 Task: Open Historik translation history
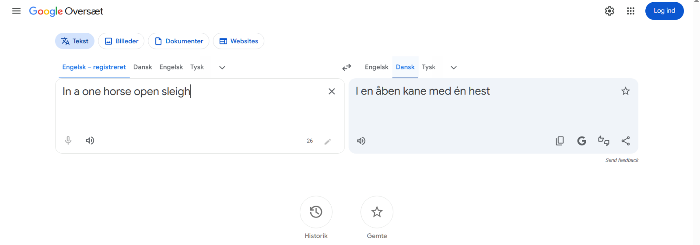(x=316, y=217)
